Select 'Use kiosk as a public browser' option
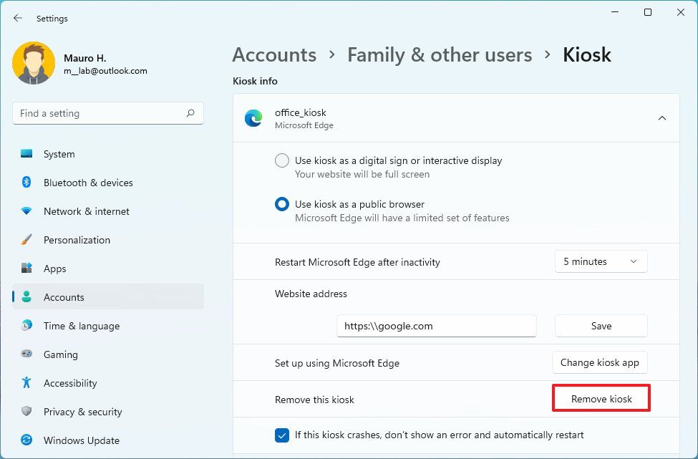This screenshot has width=698, height=459. [x=282, y=204]
